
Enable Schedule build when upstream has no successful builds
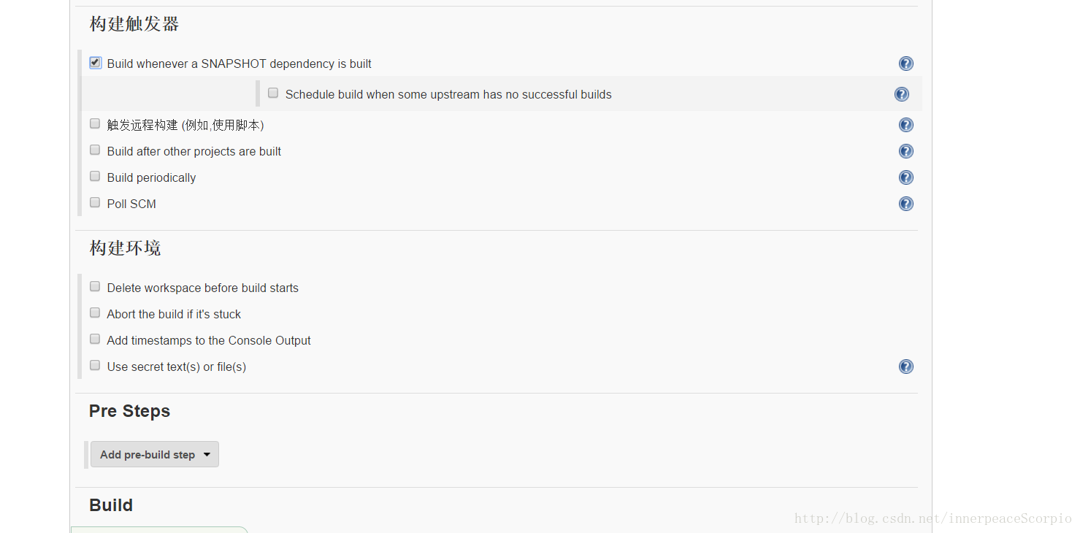[x=273, y=93]
